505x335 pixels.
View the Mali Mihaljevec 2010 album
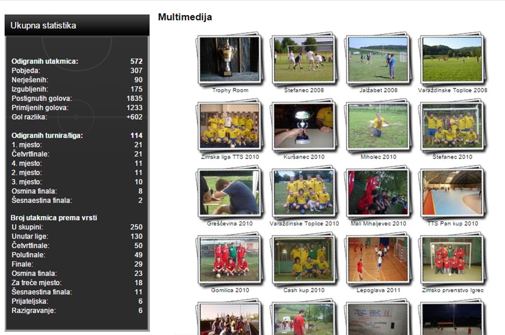click(x=378, y=192)
